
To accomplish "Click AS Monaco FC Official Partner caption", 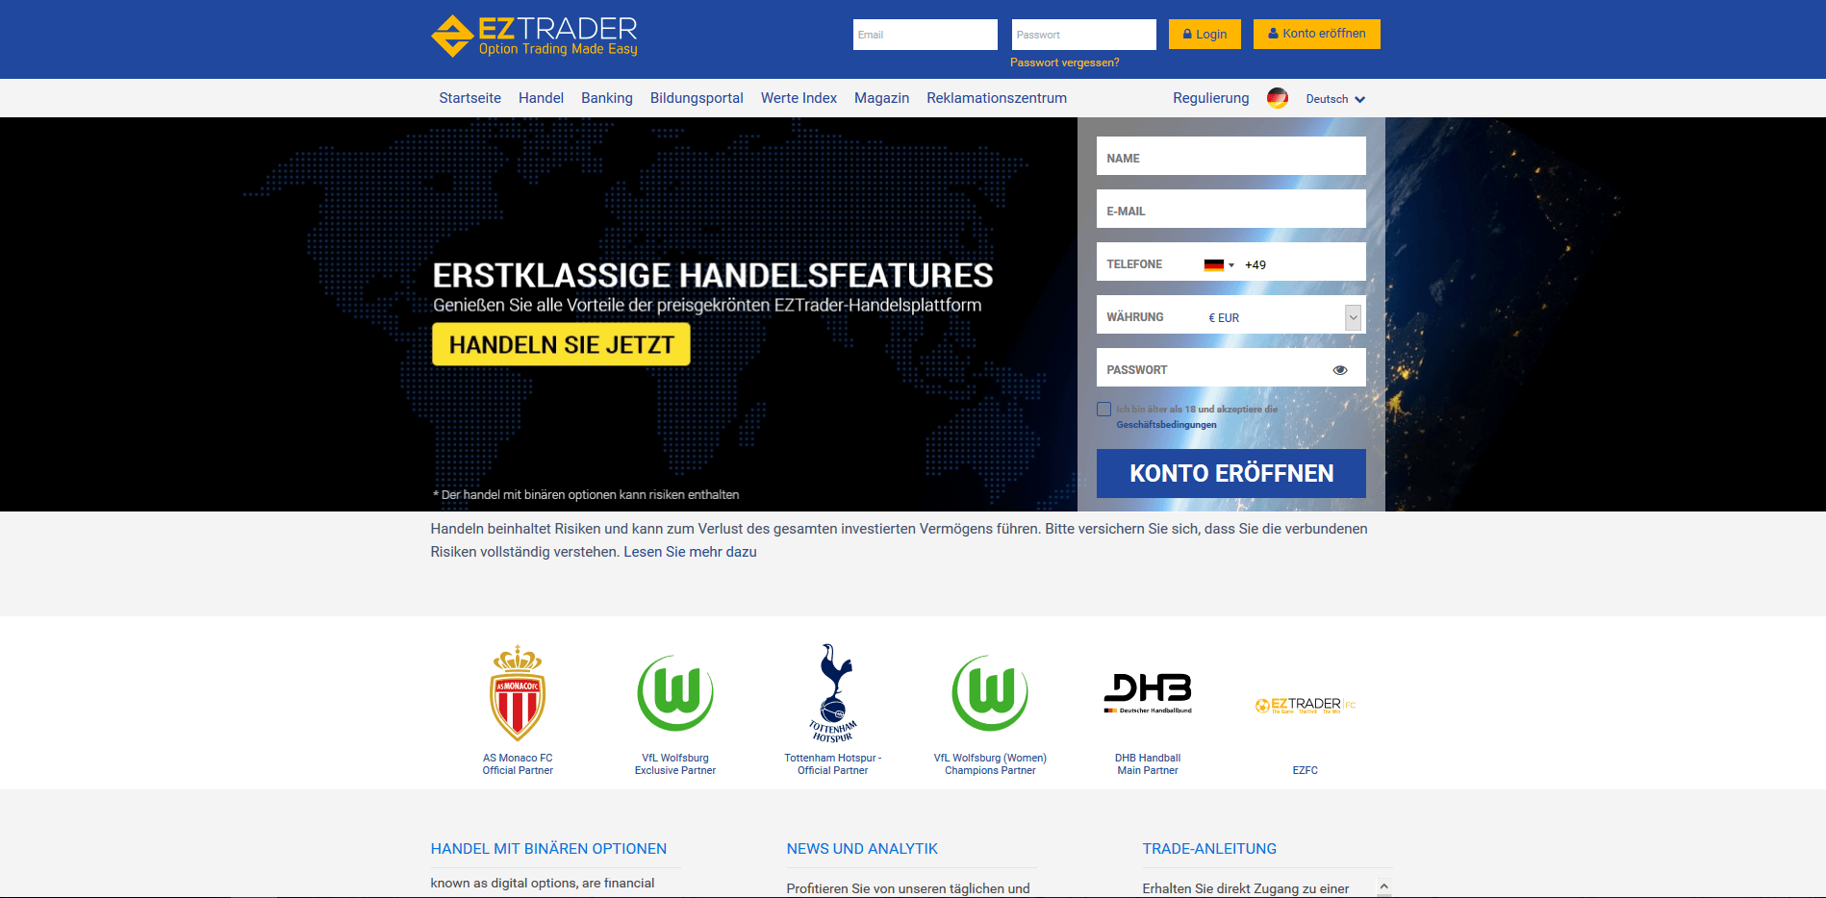I will click(518, 764).
